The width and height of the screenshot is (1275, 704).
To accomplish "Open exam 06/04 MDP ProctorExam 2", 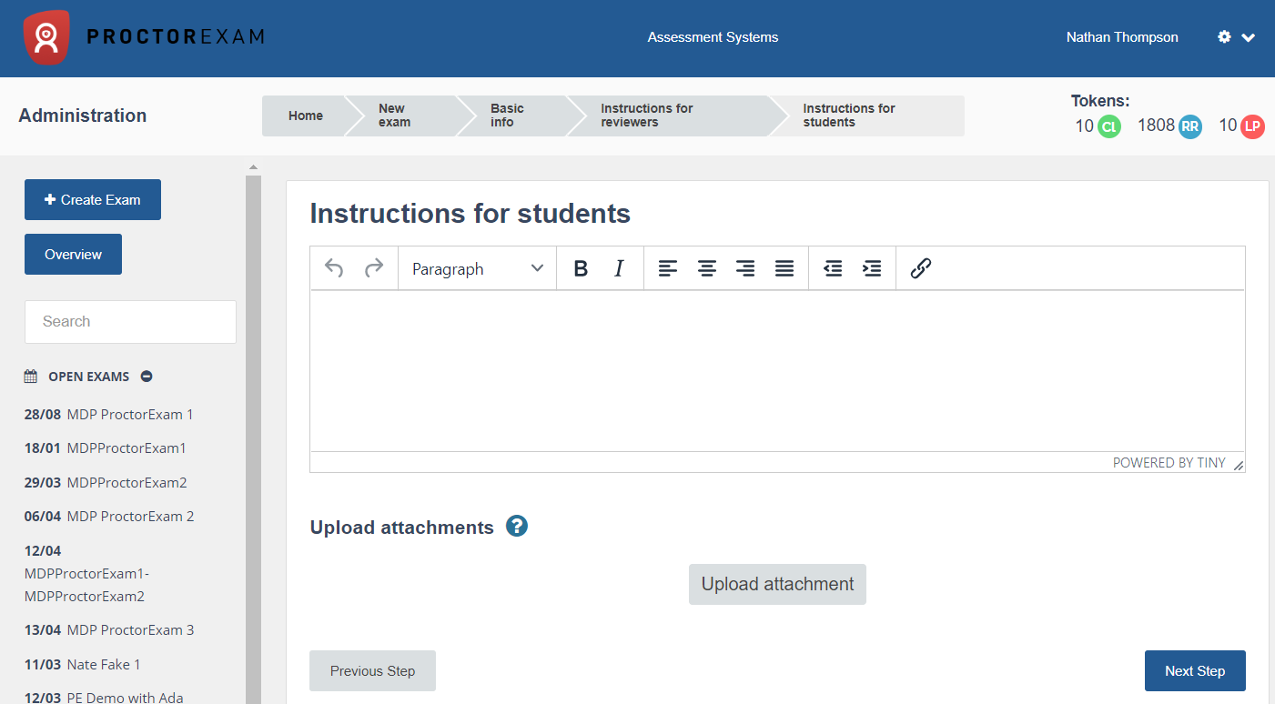I will (109, 516).
